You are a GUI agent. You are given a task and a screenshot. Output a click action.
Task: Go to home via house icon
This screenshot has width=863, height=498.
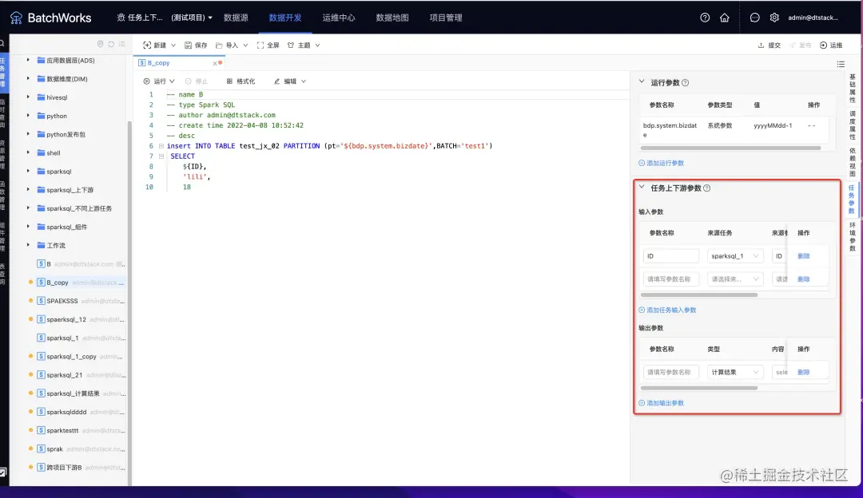724,18
